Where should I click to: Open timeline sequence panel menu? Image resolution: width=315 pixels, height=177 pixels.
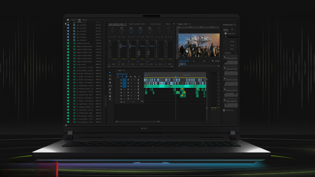coord(124,70)
